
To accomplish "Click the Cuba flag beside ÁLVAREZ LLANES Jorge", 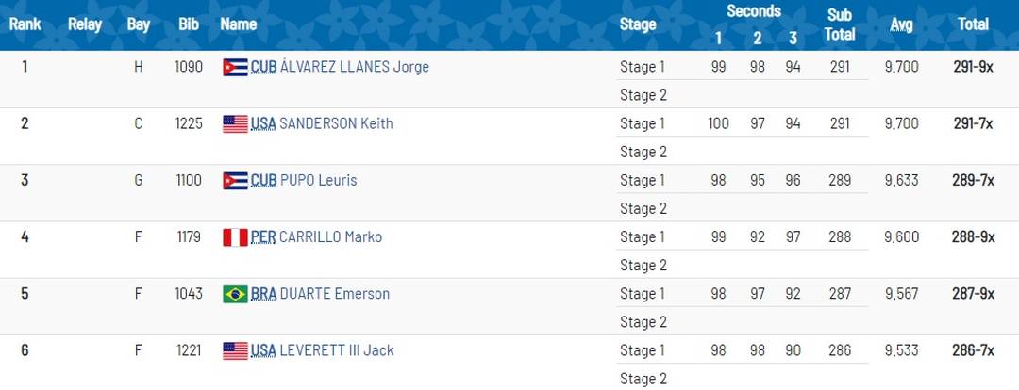I will (x=235, y=68).
